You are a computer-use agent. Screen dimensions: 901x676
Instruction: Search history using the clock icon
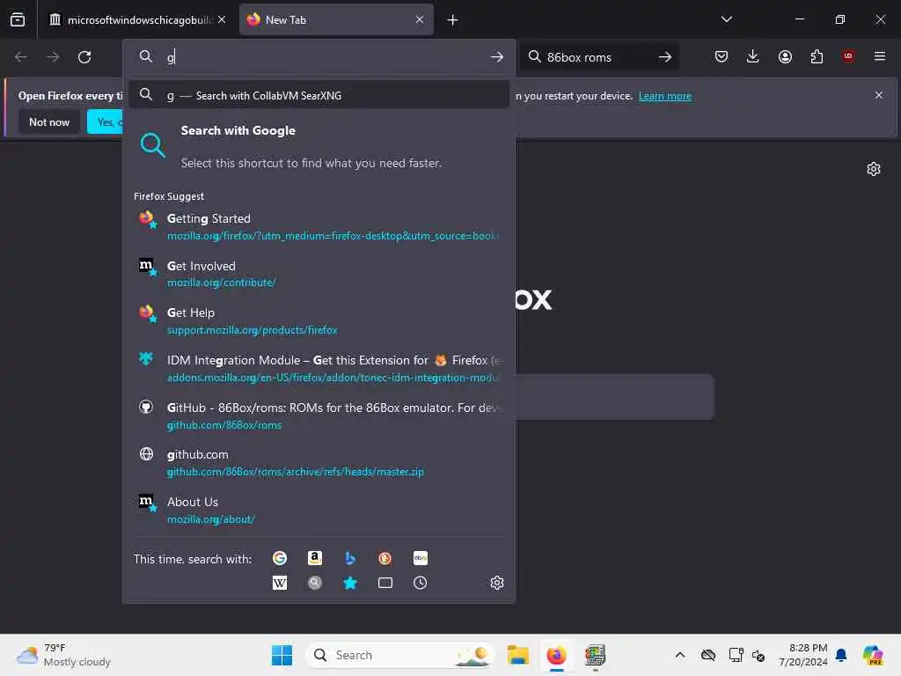tap(420, 583)
